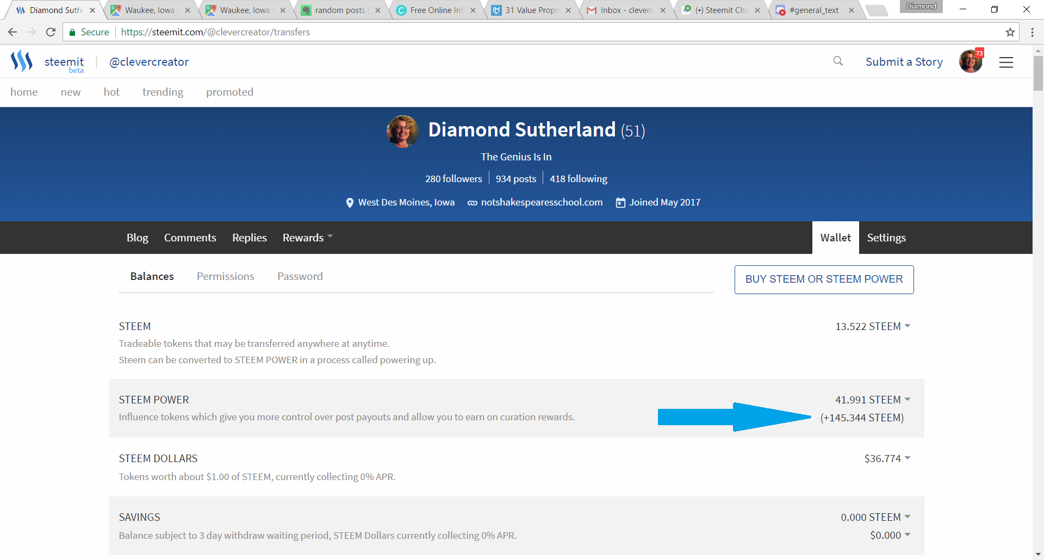Viewport: 1044px width, 560px height.
Task: View the 280 followers list
Action: [453, 179]
